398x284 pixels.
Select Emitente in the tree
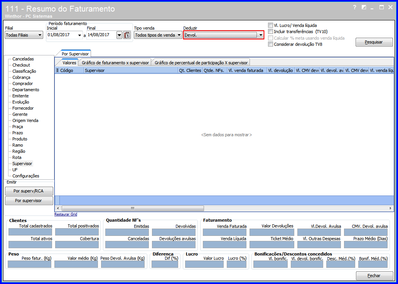coord(20,96)
